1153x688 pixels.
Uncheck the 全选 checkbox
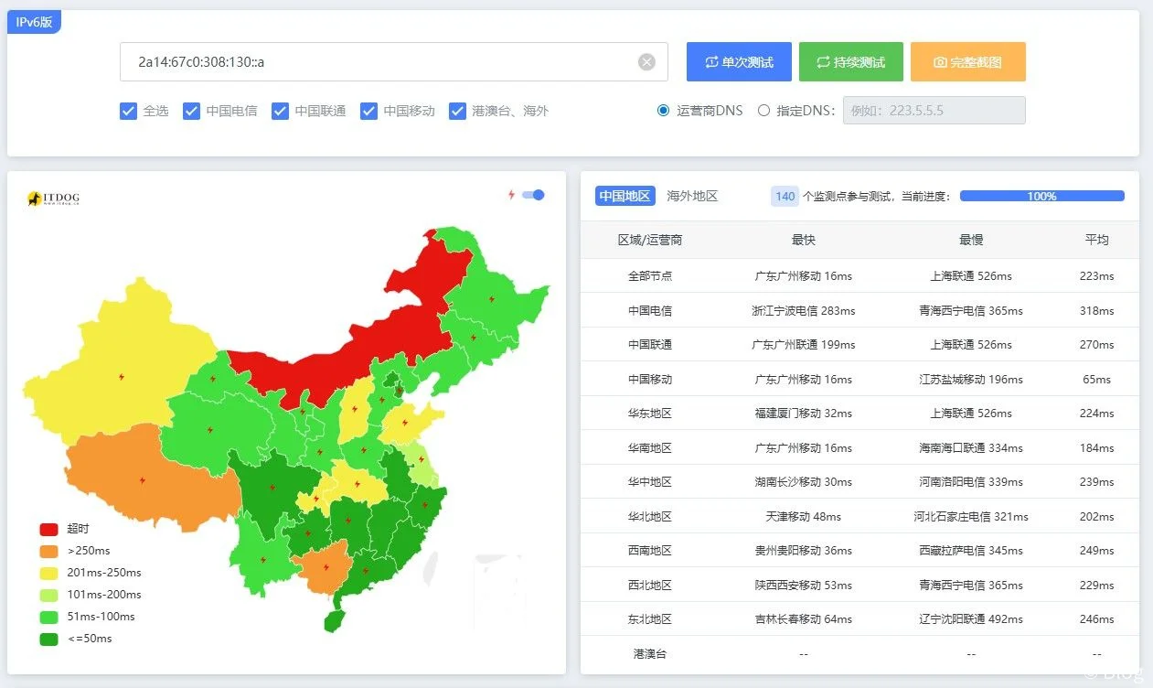click(x=128, y=110)
